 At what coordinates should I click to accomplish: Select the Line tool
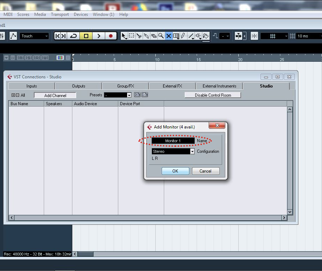click(191, 36)
